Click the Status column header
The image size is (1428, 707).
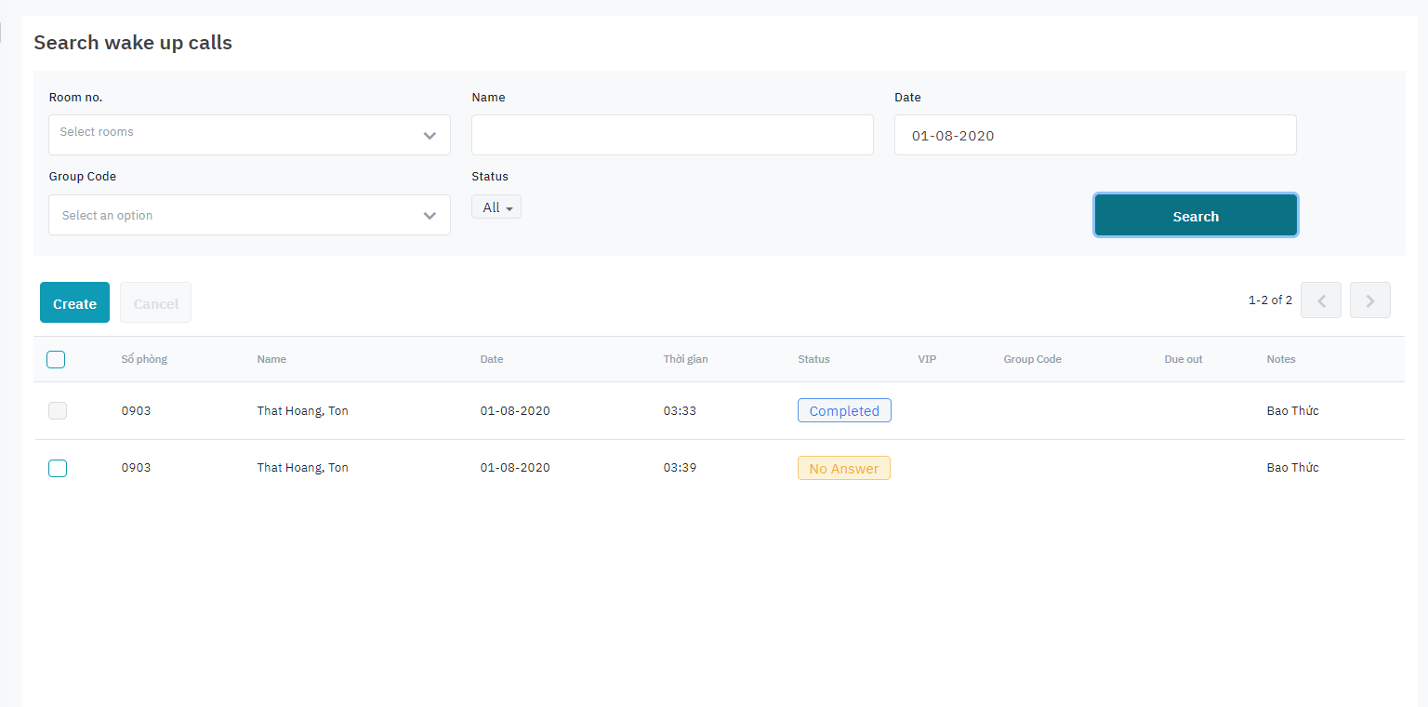pyautogui.click(x=813, y=359)
